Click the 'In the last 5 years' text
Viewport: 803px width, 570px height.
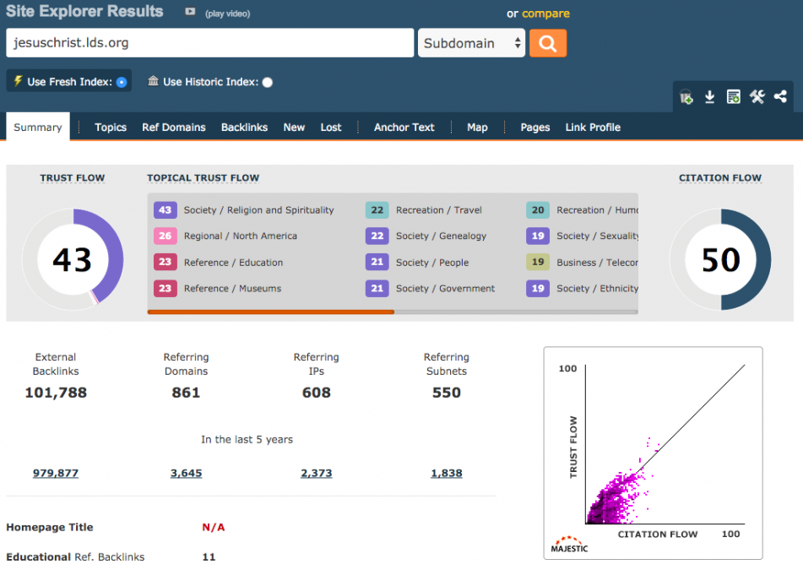(247, 439)
